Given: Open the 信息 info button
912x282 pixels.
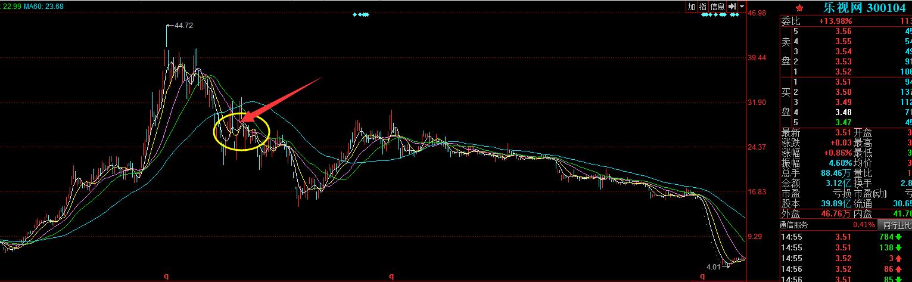Looking at the screenshot, I should [x=717, y=7].
